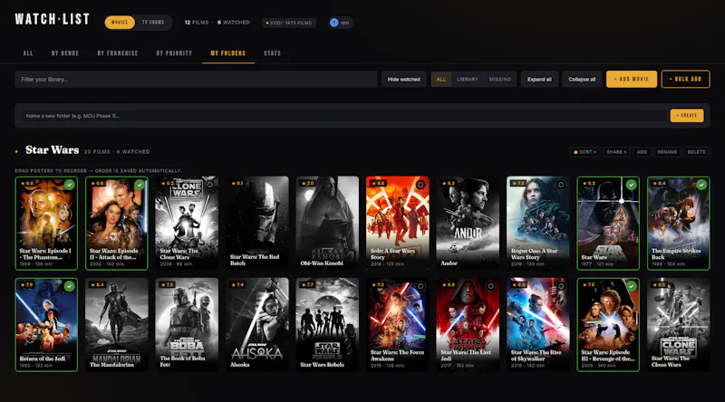Click the 8.2 rating badge on Star Wars 1977
Image resolution: width=725 pixels, height=402 pixels.
(589, 184)
